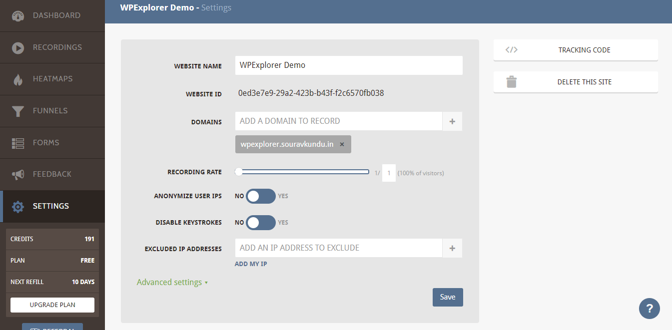Click the Settings gear icon
The height and width of the screenshot is (330, 672).
point(18,207)
